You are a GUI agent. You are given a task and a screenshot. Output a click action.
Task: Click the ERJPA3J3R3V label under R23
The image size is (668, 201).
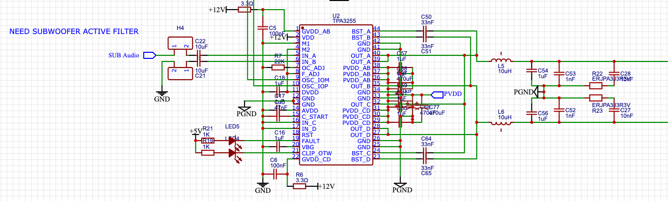611,105
